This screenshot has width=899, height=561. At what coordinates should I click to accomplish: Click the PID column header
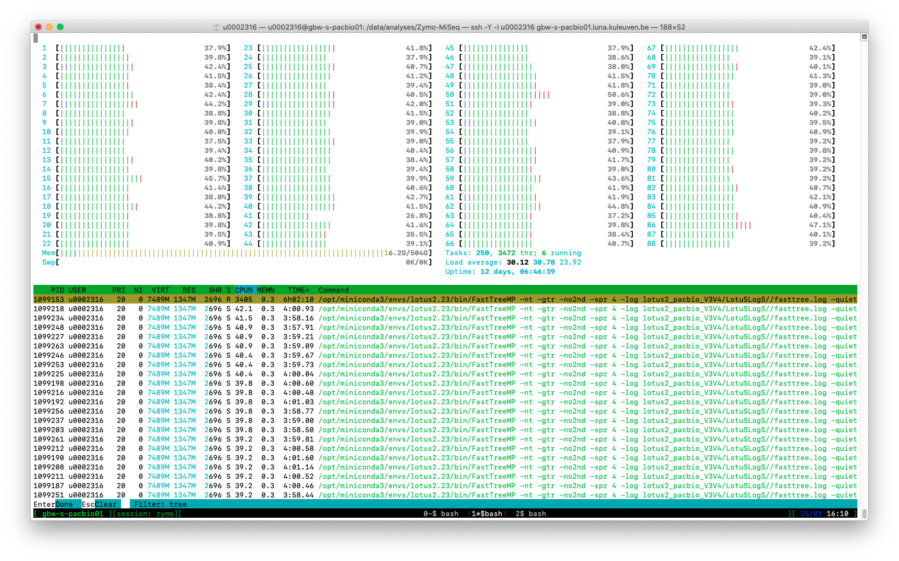click(x=58, y=290)
